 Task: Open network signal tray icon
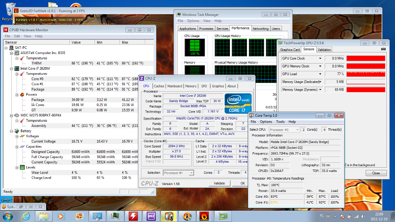coord(356,217)
